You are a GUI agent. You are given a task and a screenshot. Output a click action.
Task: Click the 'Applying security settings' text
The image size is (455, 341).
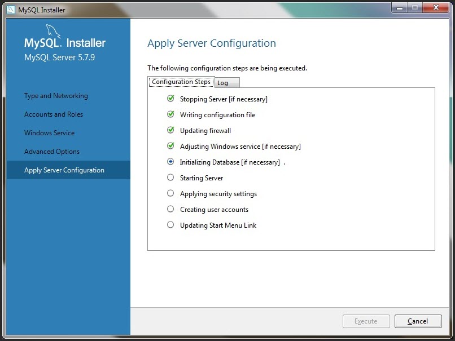point(218,194)
